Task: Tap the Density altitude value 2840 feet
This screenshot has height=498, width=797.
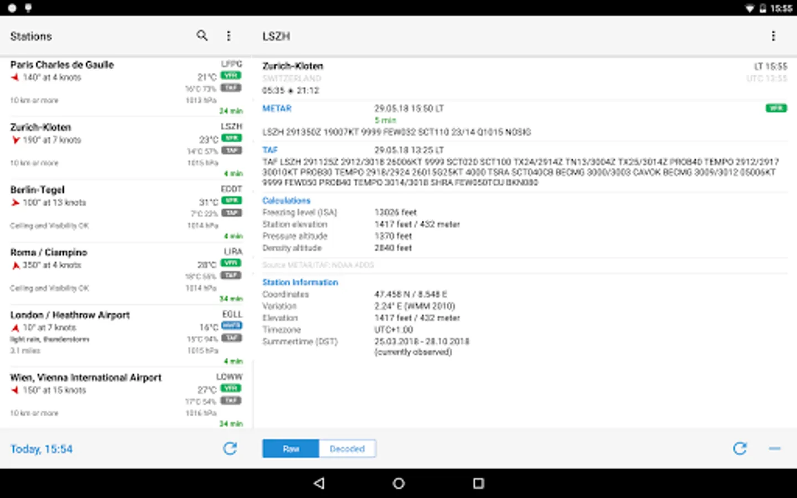Action: click(393, 248)
